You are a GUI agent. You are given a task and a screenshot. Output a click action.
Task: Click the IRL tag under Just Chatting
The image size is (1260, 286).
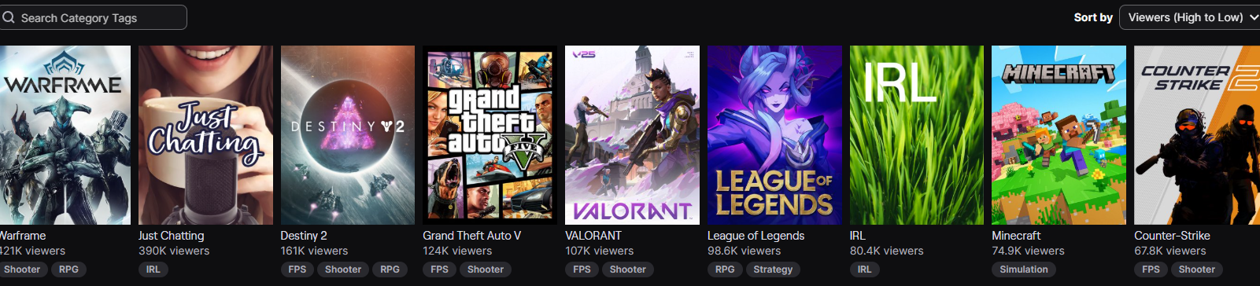[x=153, y=269]
